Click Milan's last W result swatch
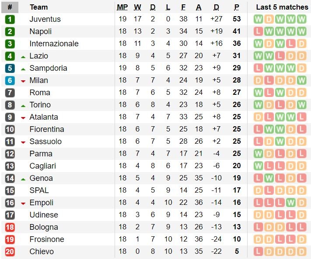The width and height of the screenshot is (311, 259). coord(301,80)
